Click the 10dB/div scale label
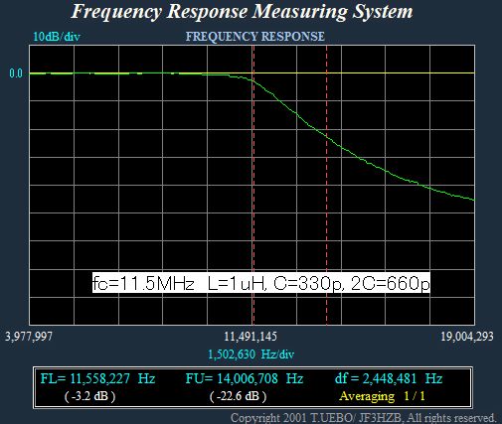Screen dimensions: 502x424 pos(57,37)
